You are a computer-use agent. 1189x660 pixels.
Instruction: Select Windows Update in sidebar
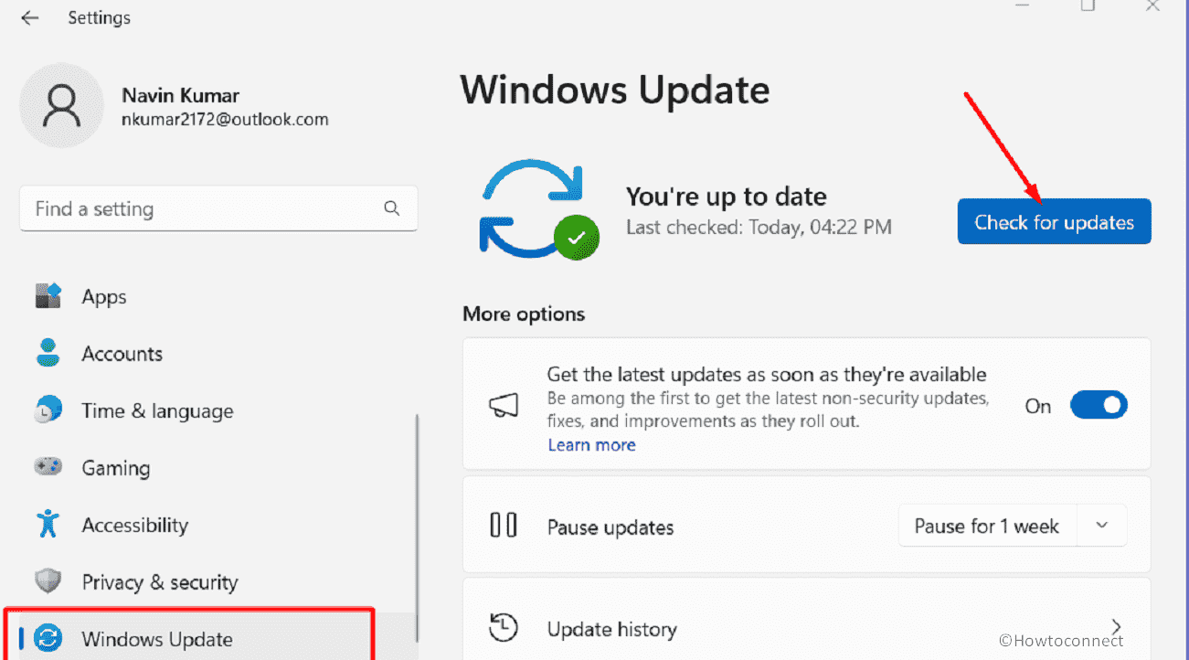click(157, 639)
